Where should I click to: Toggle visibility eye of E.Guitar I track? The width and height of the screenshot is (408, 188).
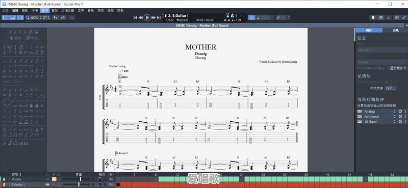point(47,184)
